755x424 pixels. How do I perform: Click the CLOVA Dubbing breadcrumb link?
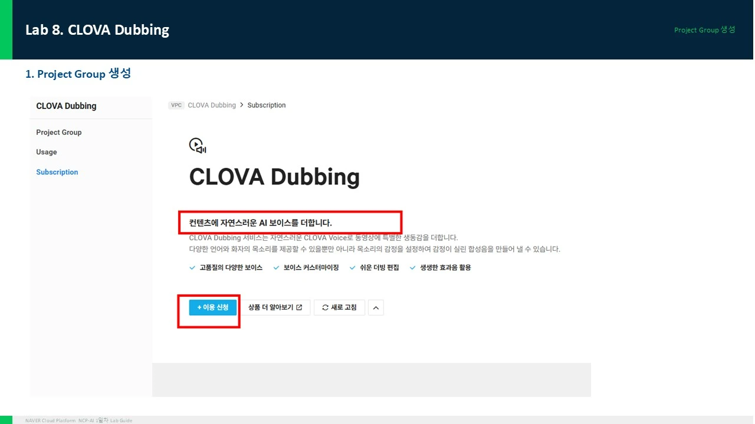(212, 105)
